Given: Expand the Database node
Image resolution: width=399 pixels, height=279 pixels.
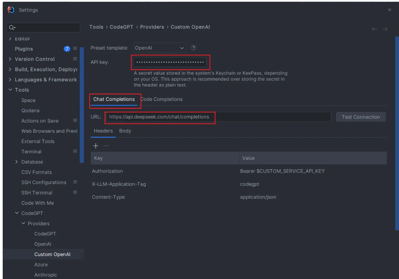Looking at the screenshot, I should (x=17, y=162).
